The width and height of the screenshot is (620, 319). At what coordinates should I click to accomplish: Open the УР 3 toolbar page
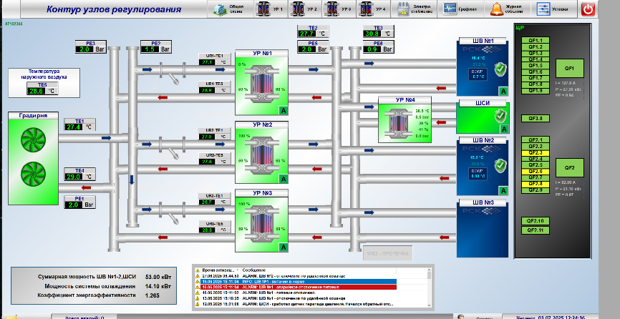(x=339, y=9)
